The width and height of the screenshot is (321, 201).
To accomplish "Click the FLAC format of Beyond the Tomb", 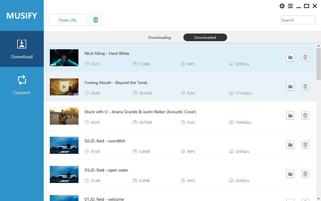I will point(191,93).
